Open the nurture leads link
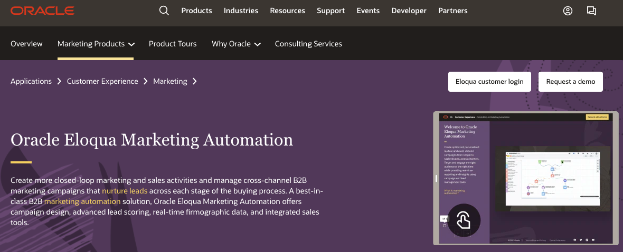This screenshot has height=252, width=623. (125, 190)
